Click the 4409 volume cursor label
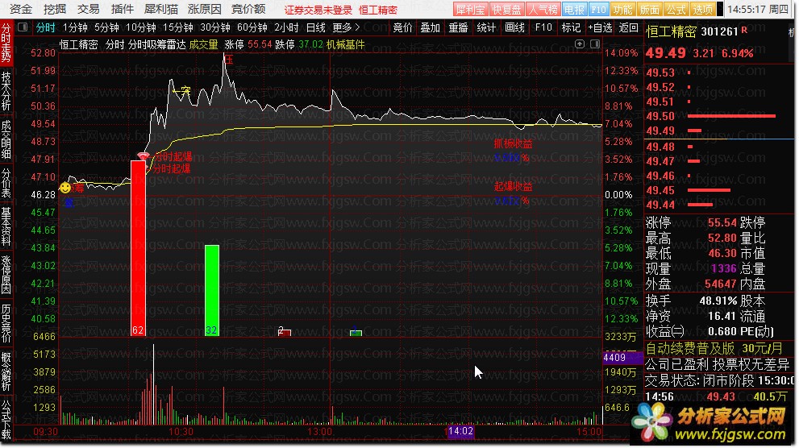This screenshot has width=799, height=448. point(622,358)
